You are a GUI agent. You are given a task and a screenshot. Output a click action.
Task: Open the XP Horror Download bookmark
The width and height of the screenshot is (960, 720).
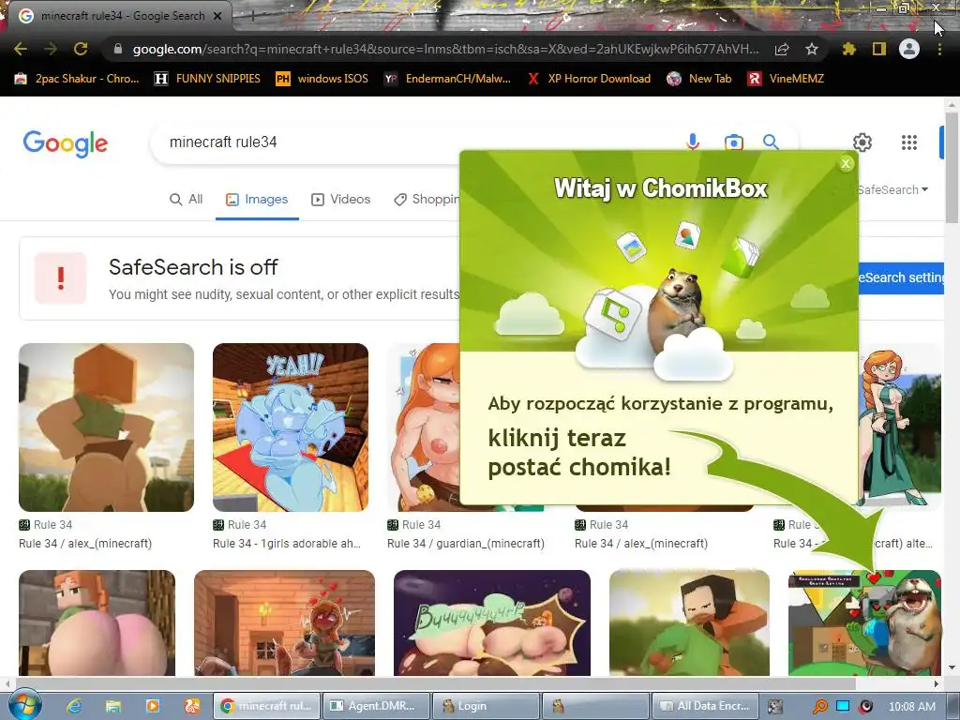click(x=589, y=79)
